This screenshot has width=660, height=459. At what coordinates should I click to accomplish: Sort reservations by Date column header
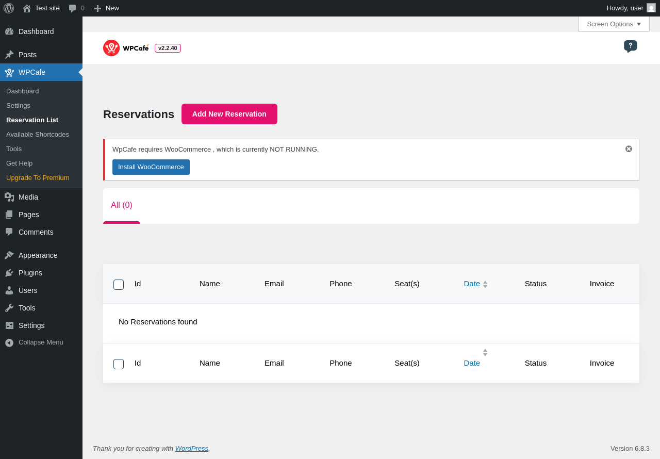(472, 284)
